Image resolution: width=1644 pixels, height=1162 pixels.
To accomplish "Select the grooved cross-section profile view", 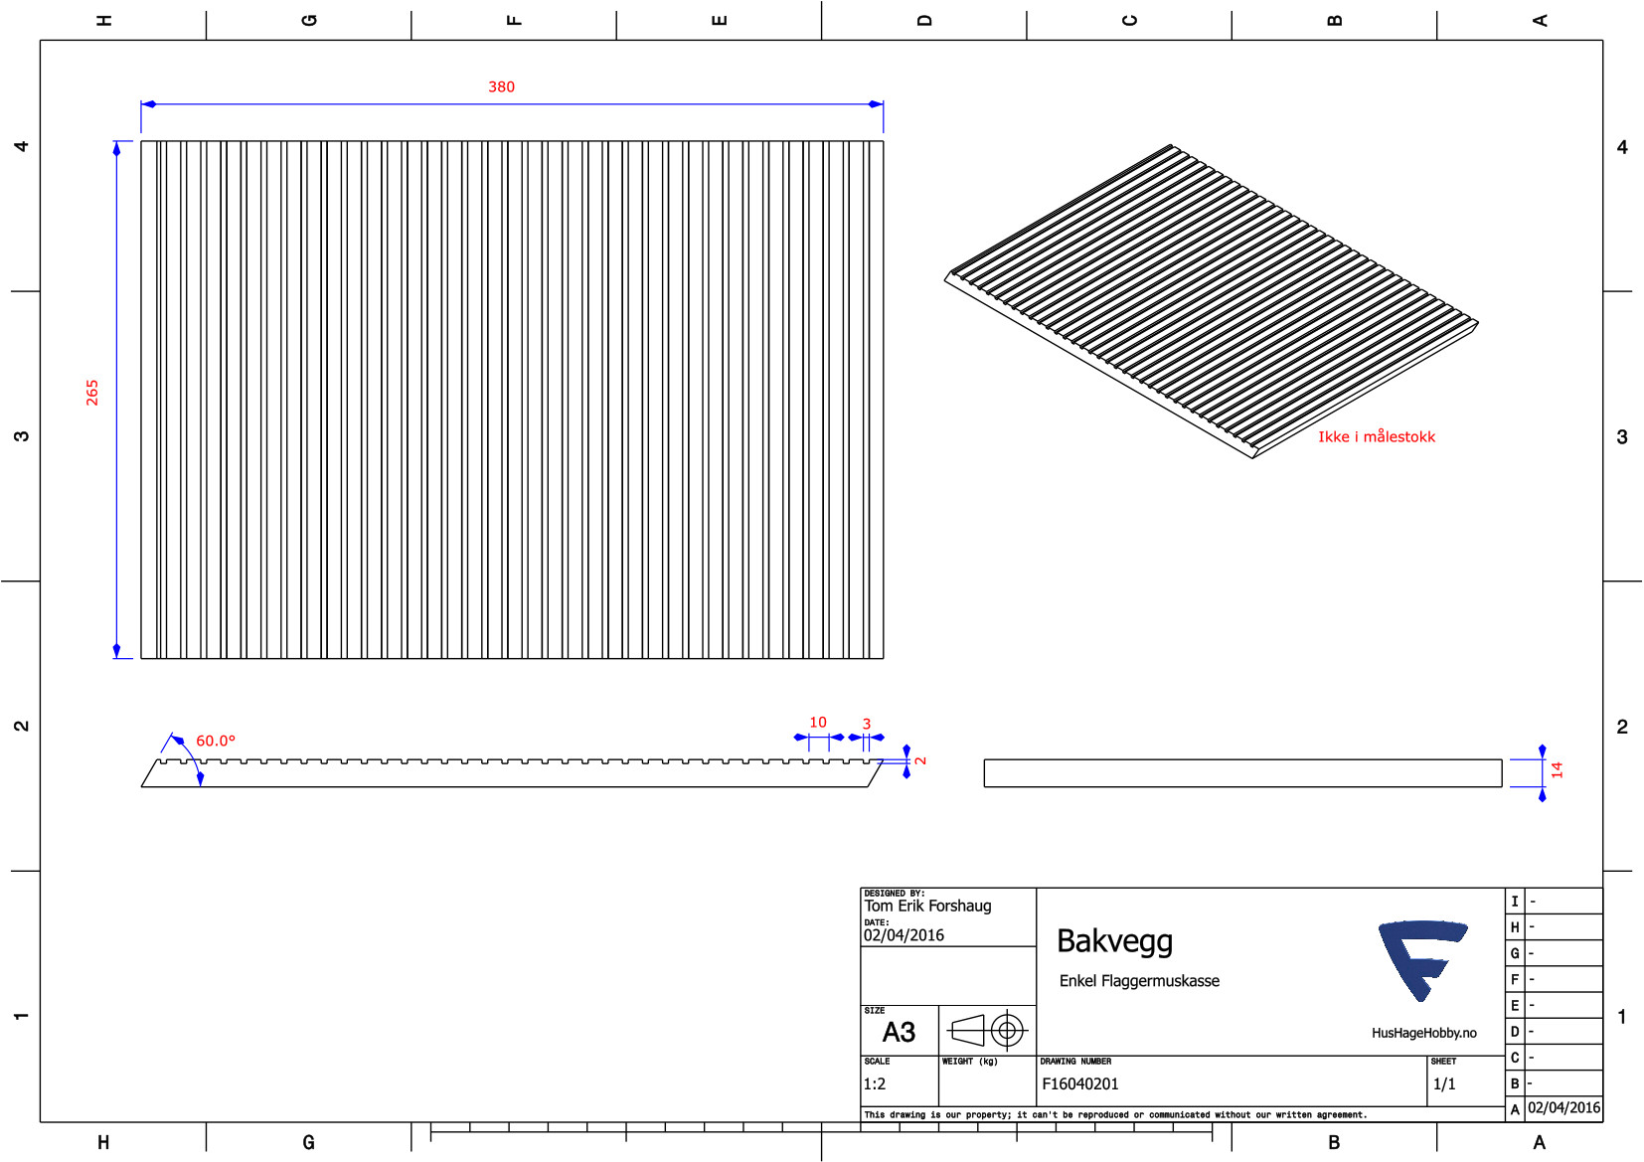I will coord(512,772).
